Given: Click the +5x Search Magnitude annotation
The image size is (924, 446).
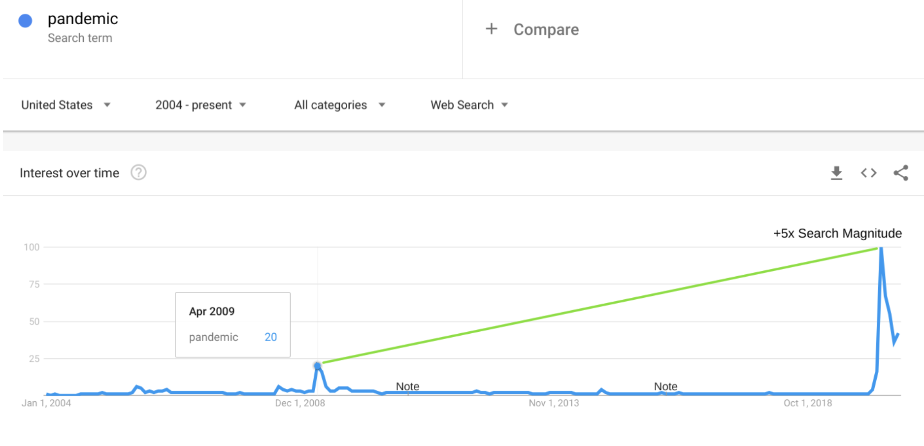Looking at the screenshot, I should pos(837,233).
